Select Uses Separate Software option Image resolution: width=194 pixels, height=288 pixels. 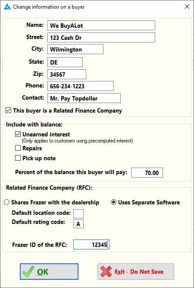tap(113, 202)
